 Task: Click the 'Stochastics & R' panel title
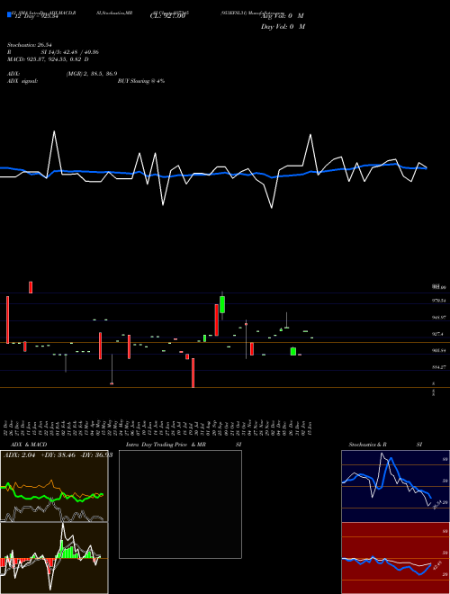[x=367, y=445]
